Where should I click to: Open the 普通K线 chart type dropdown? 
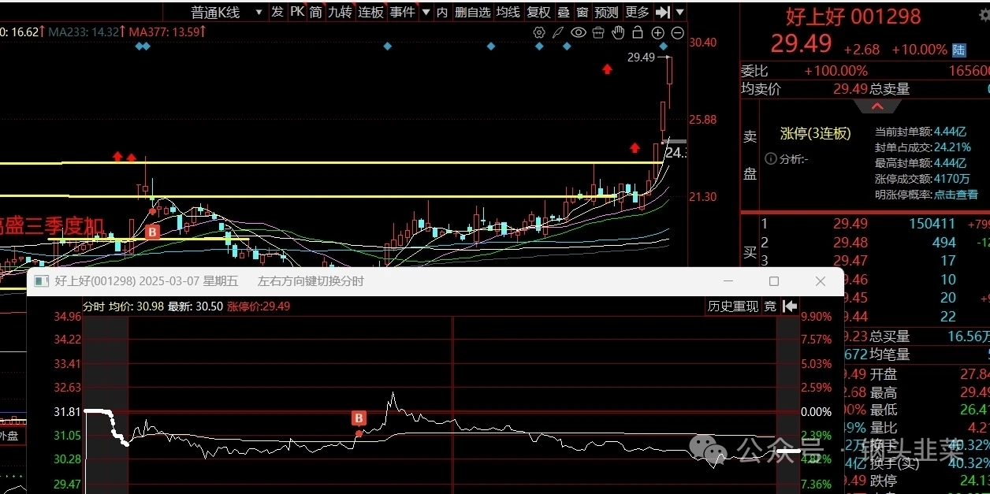coord(227,12)
